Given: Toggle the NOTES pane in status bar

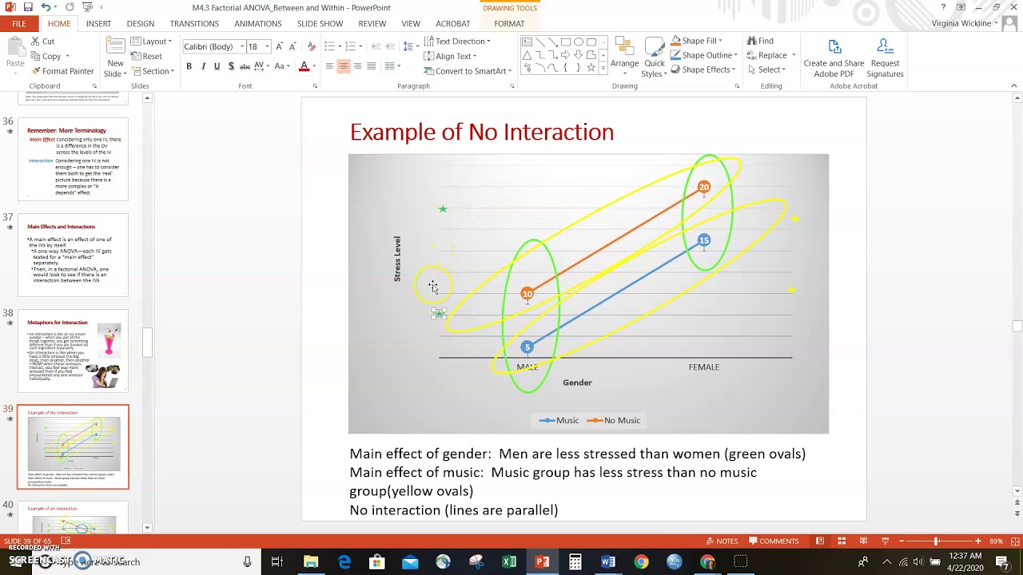Looking at the screenshot, I should tap(722, 541).
